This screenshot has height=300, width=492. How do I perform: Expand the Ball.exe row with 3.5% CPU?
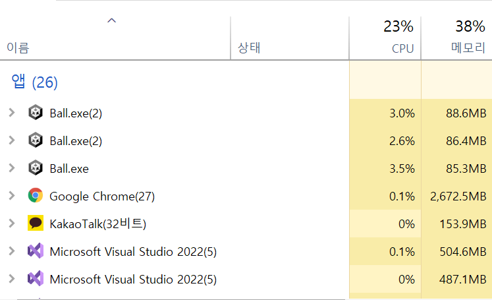tap(12, 167)
